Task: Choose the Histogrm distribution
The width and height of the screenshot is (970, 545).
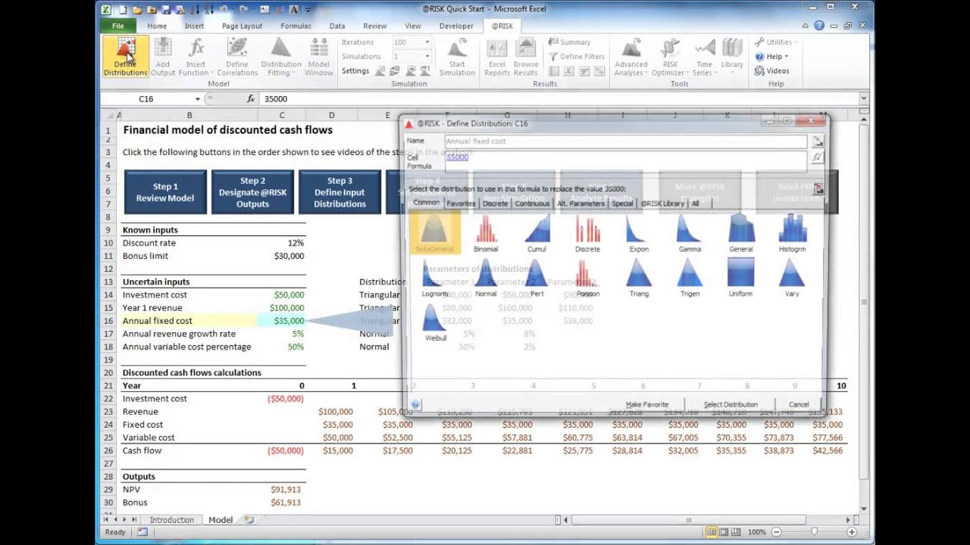Action: pos(792,233)
